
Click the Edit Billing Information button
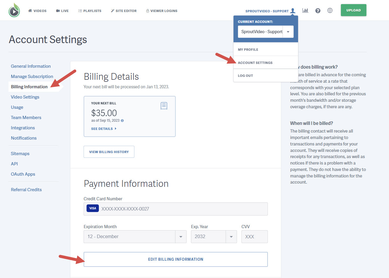tap(175, 259)
